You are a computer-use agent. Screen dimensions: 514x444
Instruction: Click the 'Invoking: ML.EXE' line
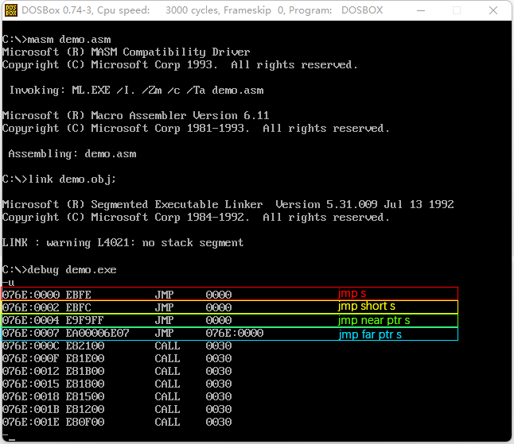(x=136, y=90)
